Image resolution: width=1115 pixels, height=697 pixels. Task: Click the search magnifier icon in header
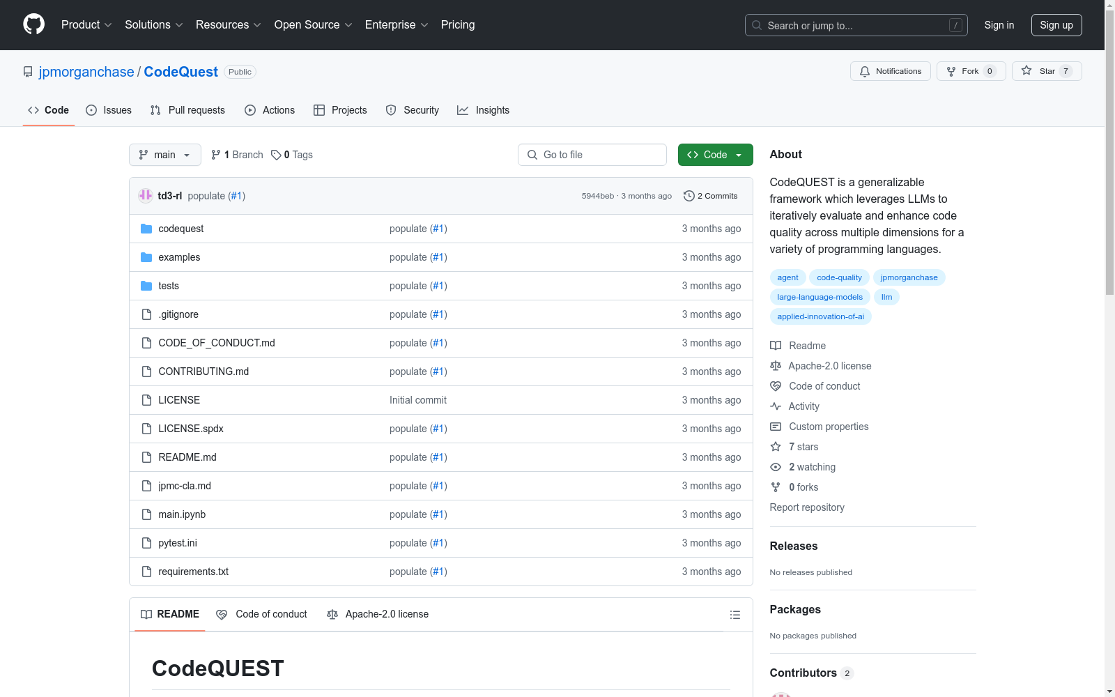click(x=757, y=25)
